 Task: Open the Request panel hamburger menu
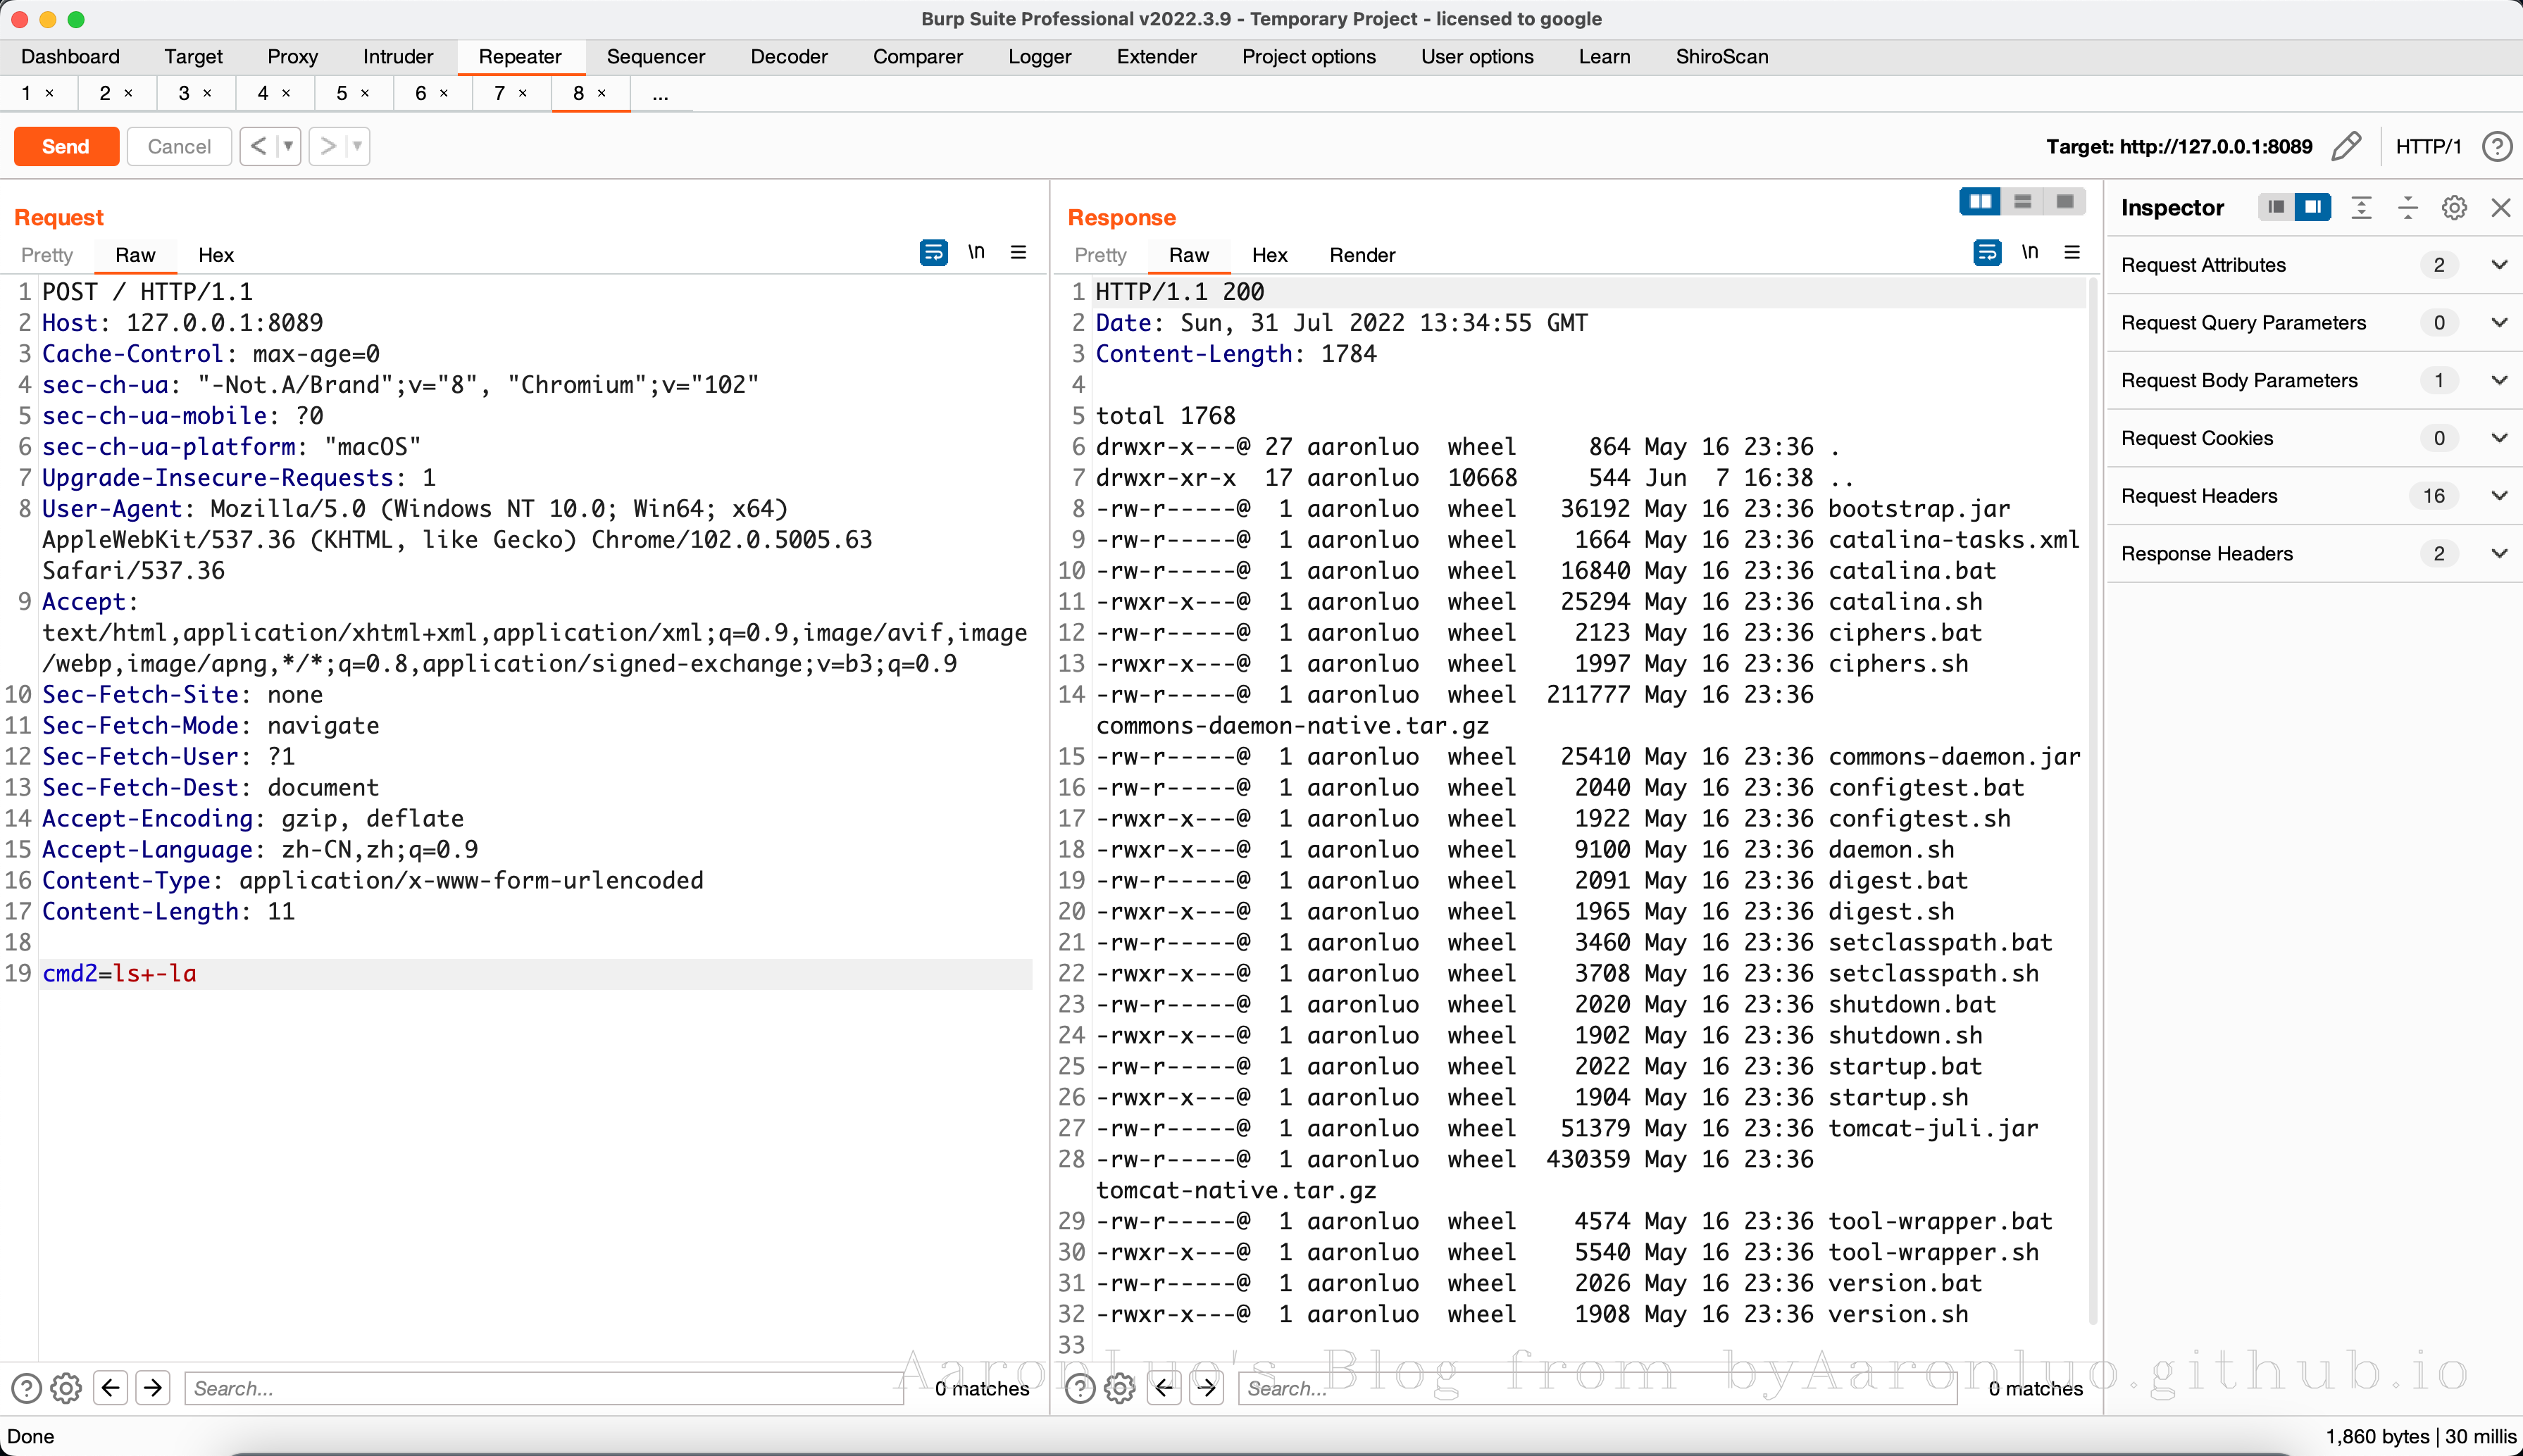(x=1018, y=252)
